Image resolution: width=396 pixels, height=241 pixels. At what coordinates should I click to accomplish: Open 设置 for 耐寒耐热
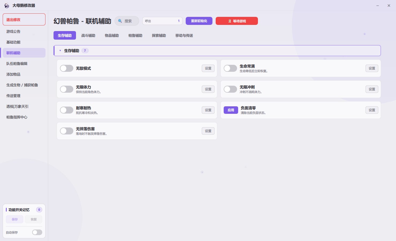(208, 110)
